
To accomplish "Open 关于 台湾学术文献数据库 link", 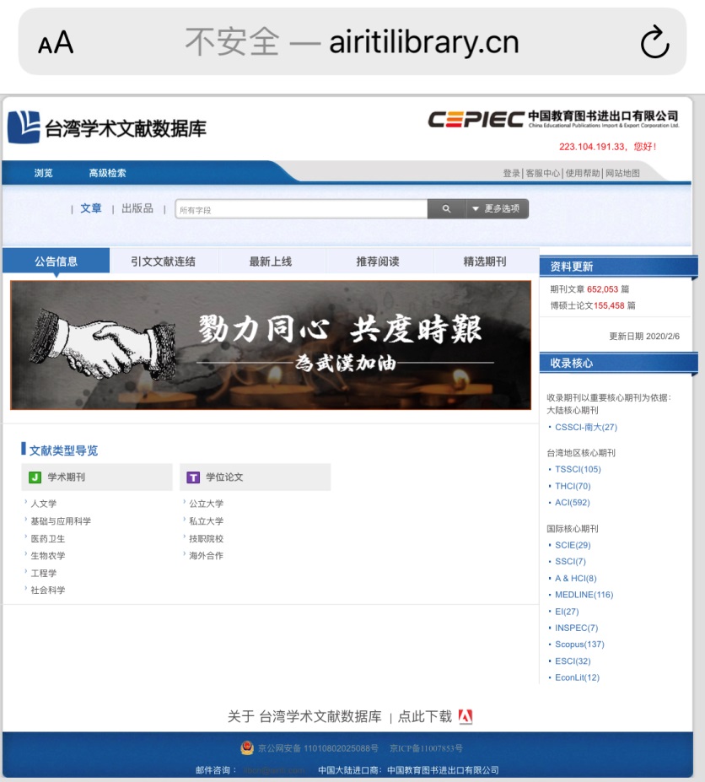I will 304,717.
